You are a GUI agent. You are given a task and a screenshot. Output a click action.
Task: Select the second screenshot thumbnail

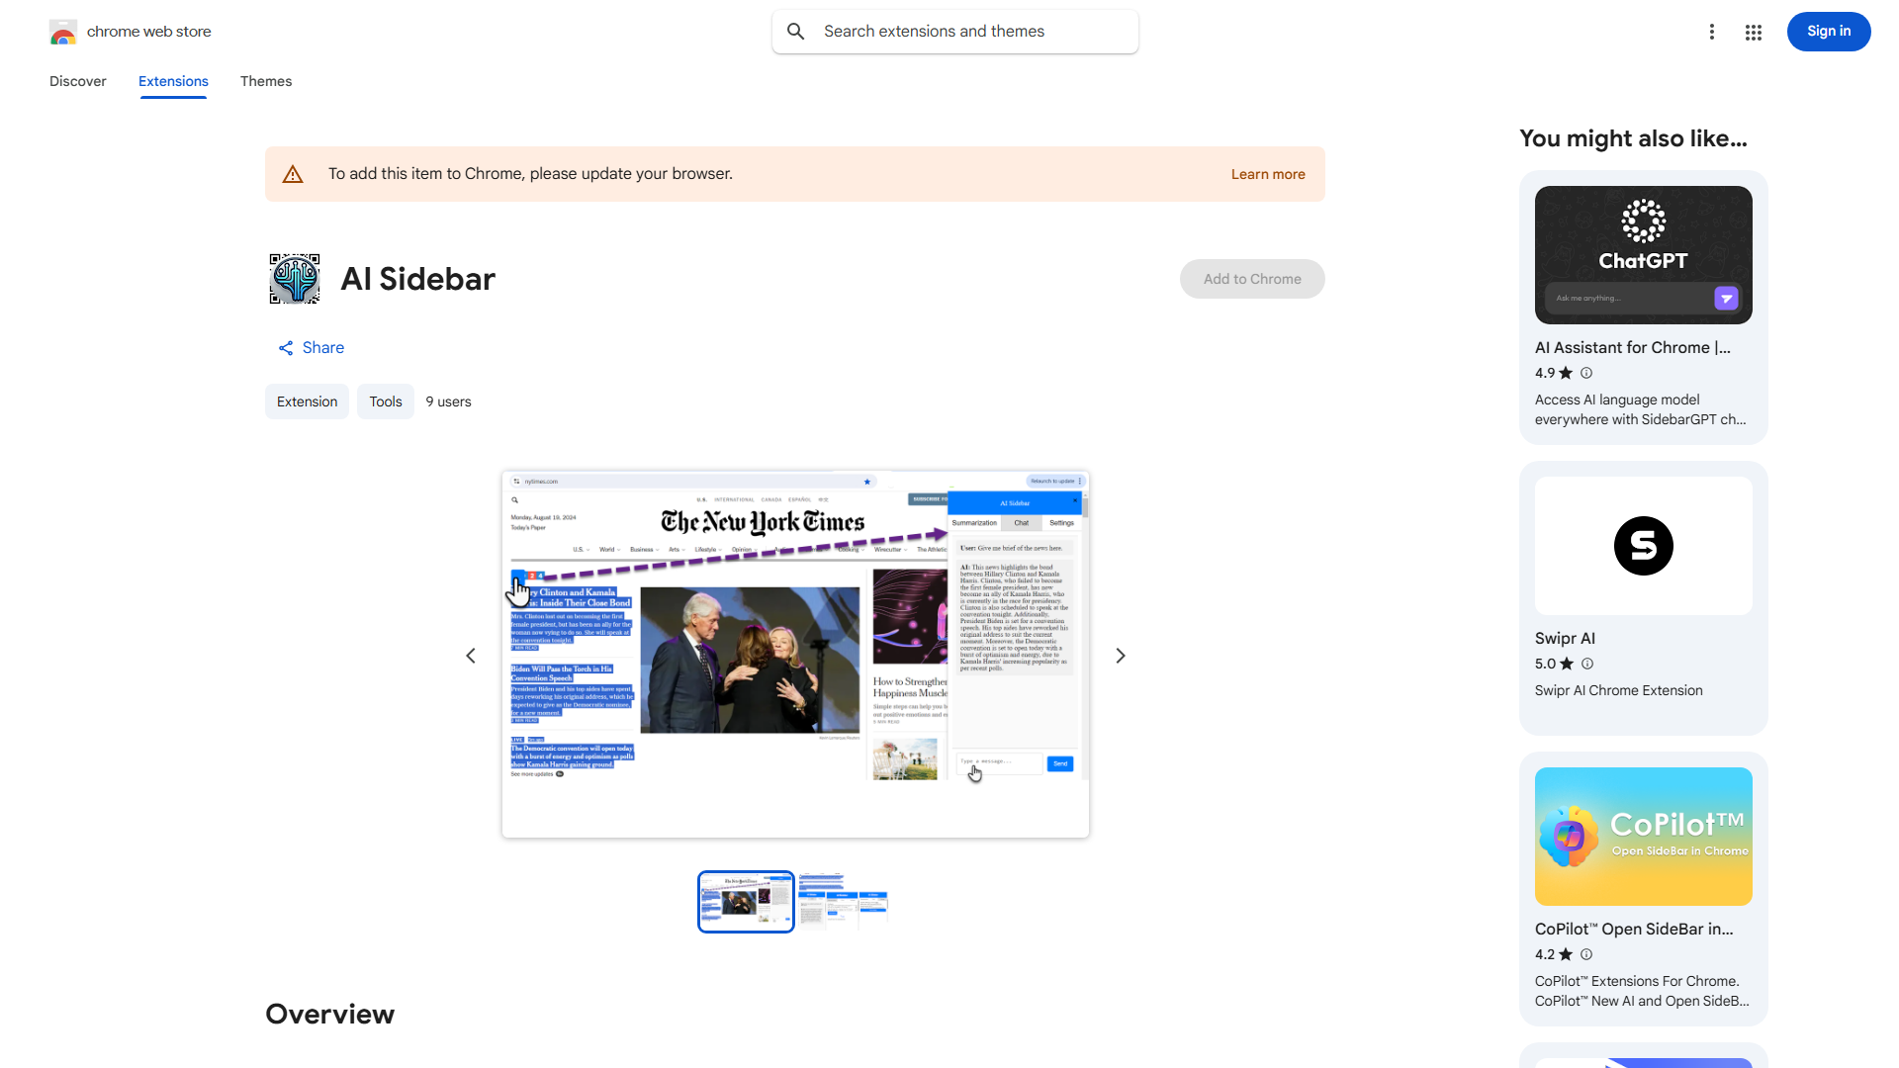843,901
